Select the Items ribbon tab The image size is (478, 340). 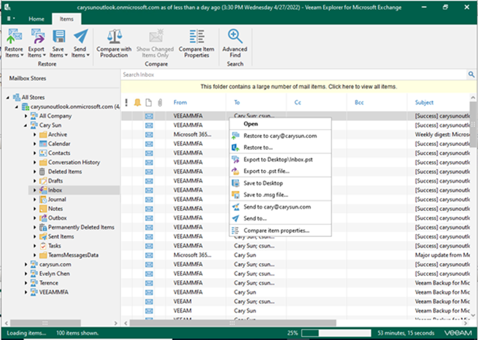click(67, 19)
